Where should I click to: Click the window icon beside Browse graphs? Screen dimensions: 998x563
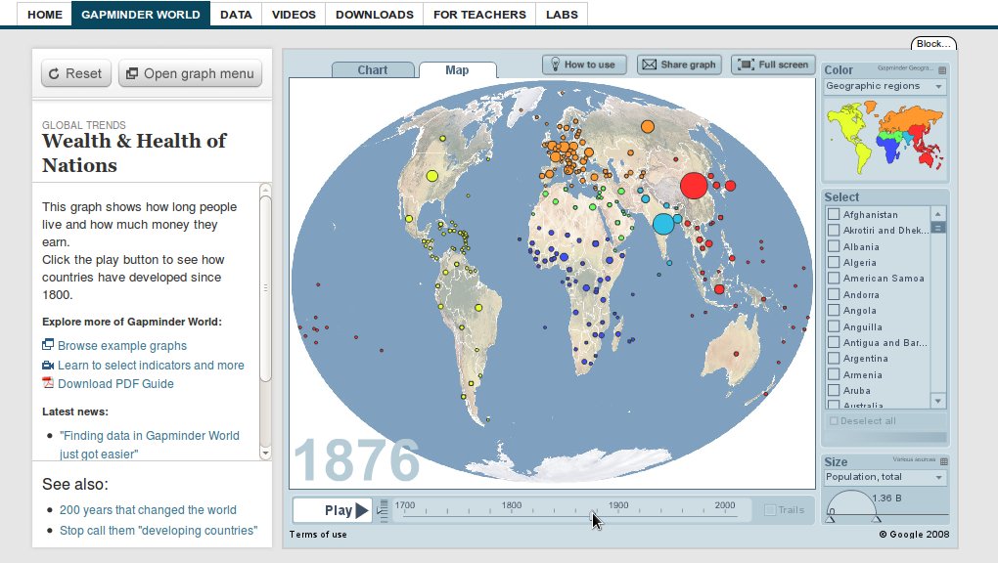(48, 344)
